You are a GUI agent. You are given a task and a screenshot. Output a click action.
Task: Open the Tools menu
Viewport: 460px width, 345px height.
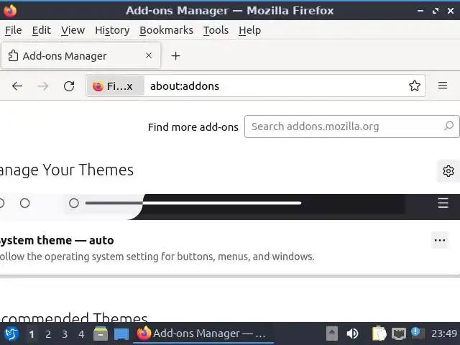pyautogui.click(x=216, y=30)
